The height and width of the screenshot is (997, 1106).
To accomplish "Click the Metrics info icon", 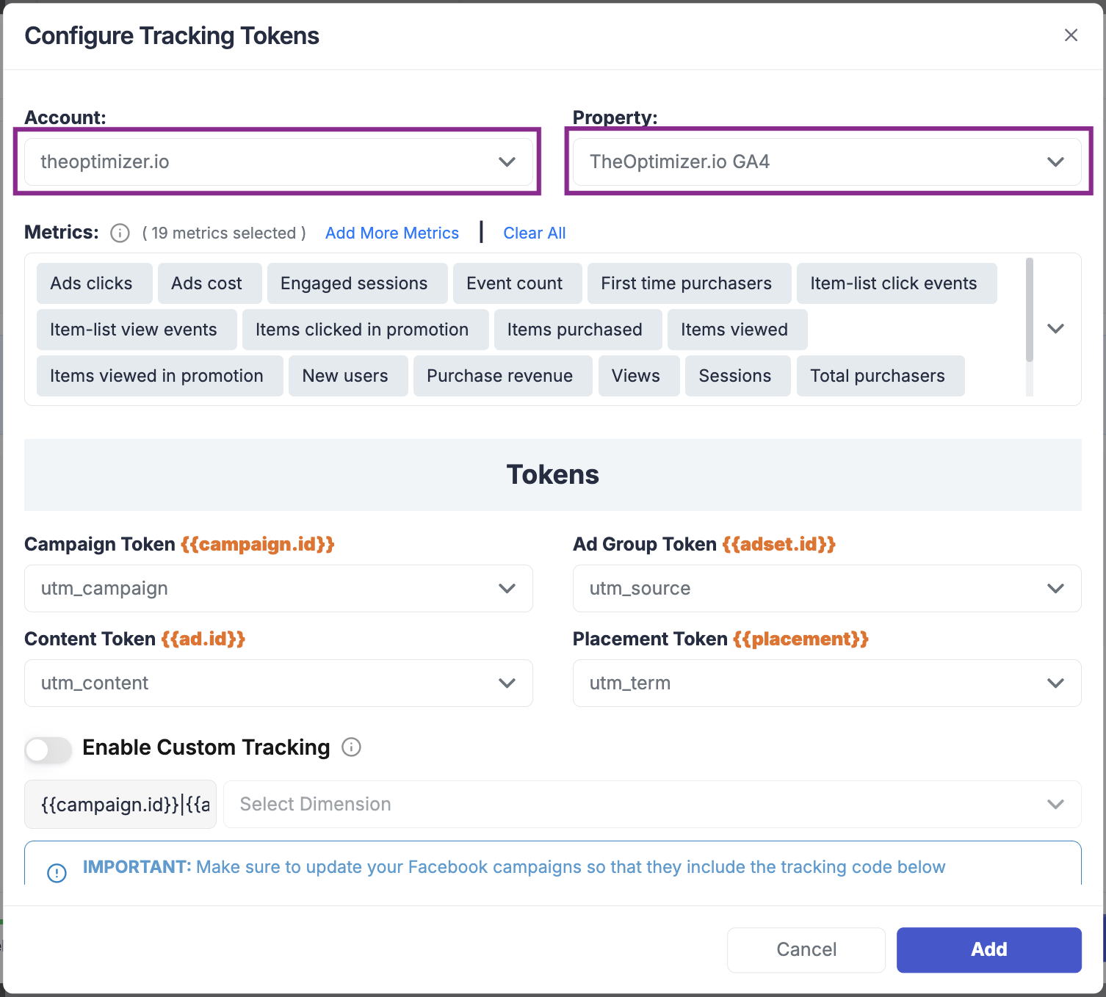I will pyautogui.click(x=120, y=233).
